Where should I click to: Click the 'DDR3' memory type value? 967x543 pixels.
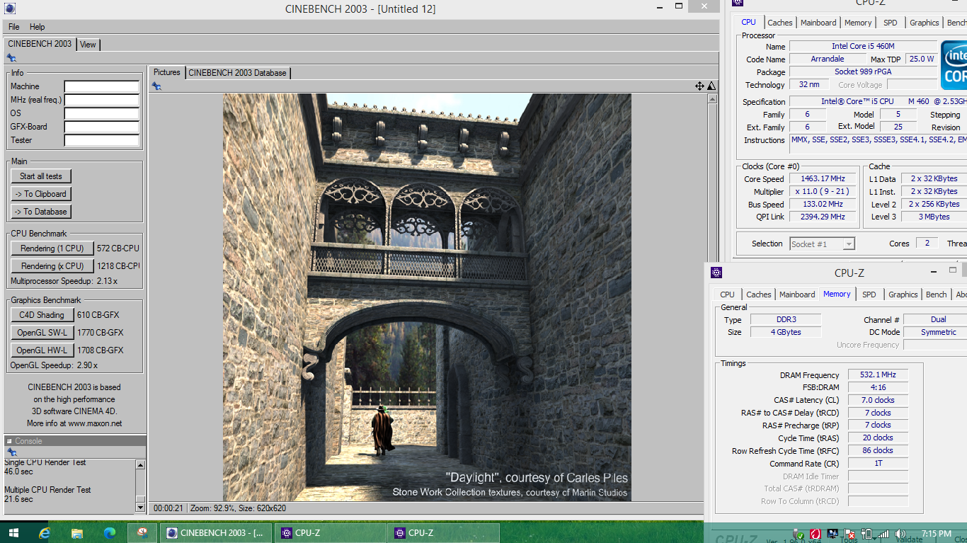pyautogui.click(x=786, y=320)
